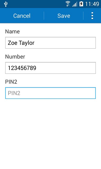
Task: Cancel editing the contact
Action: tap(22, 16)
